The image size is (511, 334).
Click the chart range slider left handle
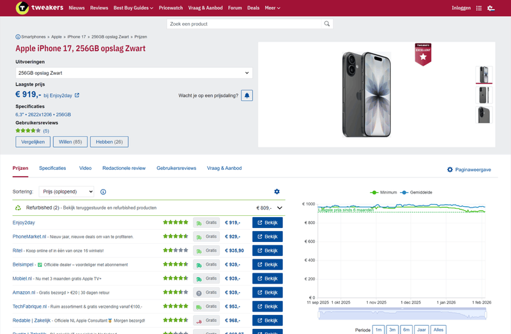coord(319,315)
